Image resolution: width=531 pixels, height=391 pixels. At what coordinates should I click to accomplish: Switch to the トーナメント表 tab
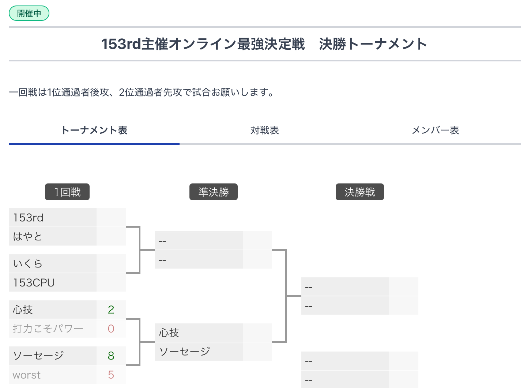pos(94,130)
